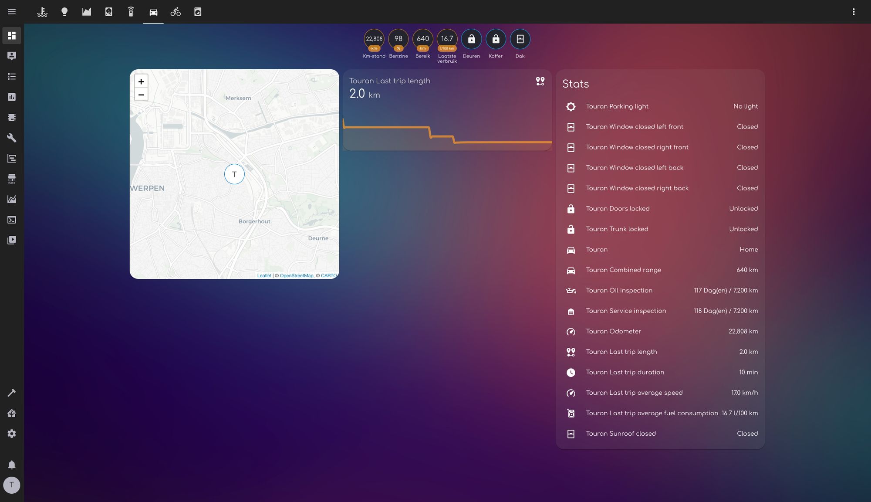Image resolution: width=871 pixels, height=502 pixels.
Task: Open the OpenStreetMap attribution link
Action: pyautogui.click(x=296, y=275)
